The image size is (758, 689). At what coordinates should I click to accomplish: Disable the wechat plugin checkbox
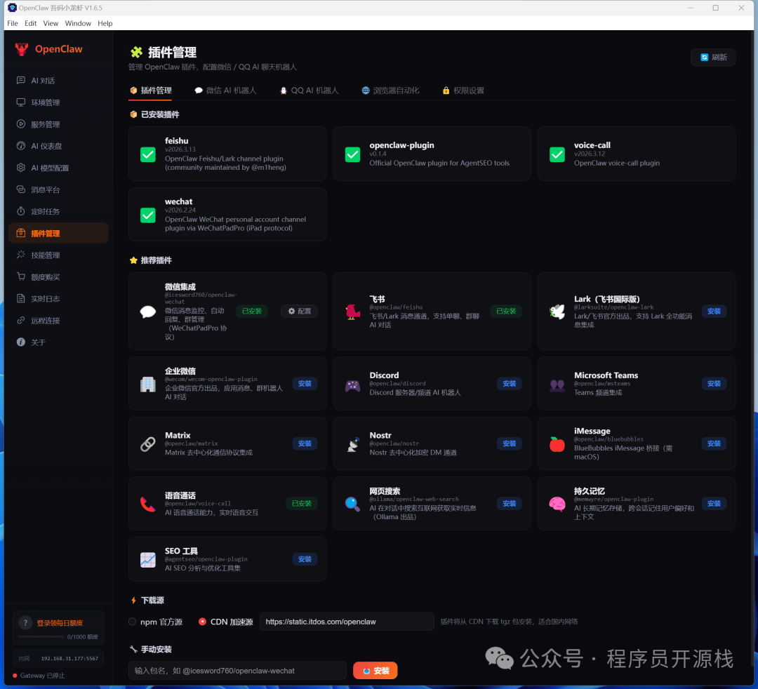pos(147,215)
